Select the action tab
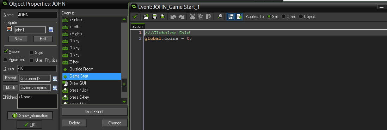This screenshot has width=387, height=130. click(137, 26)
